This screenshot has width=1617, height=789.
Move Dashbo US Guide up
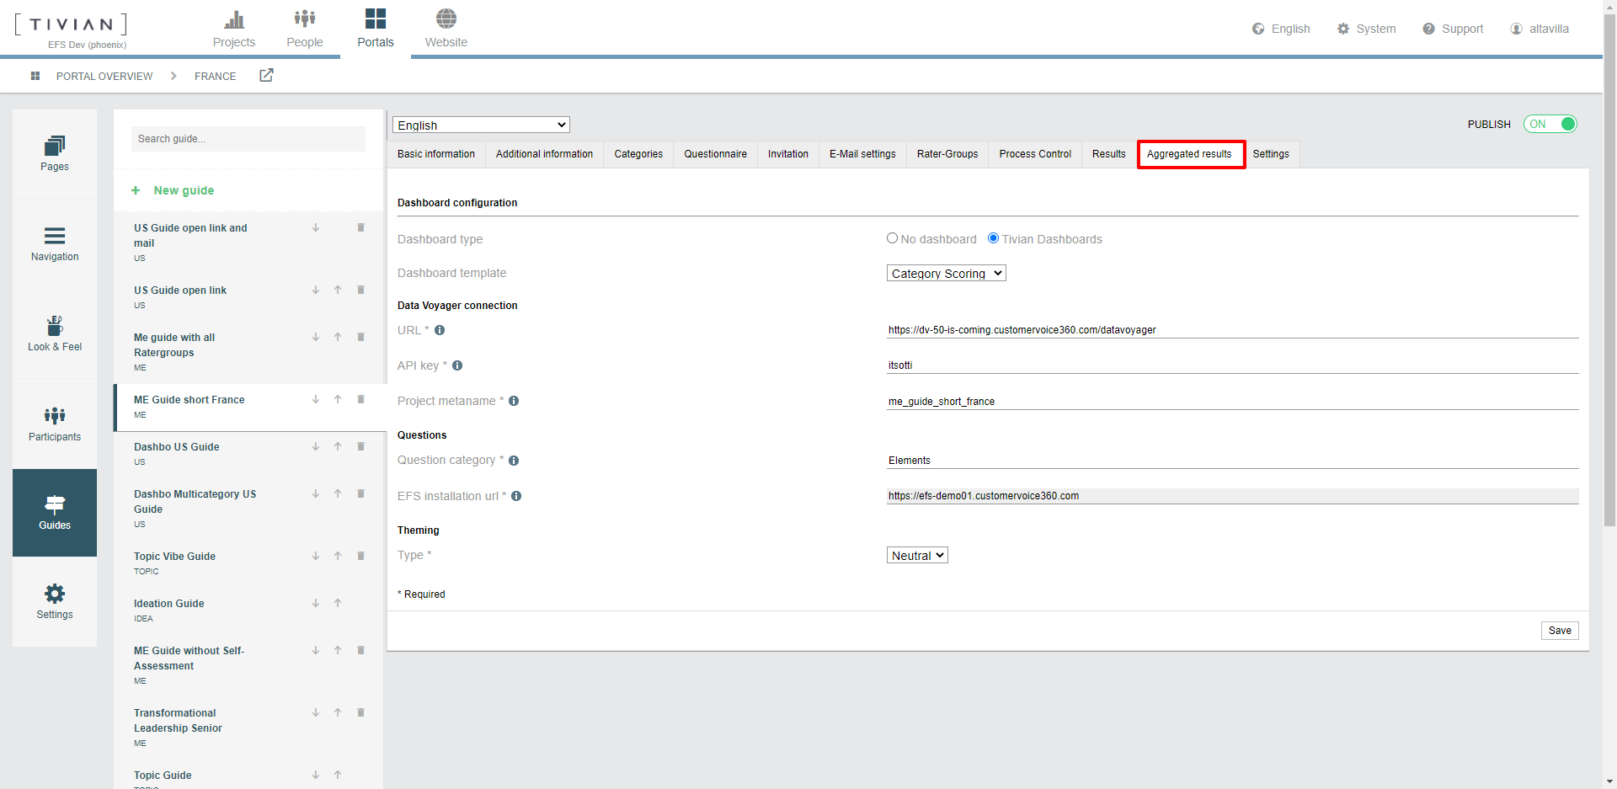(338, 446)
